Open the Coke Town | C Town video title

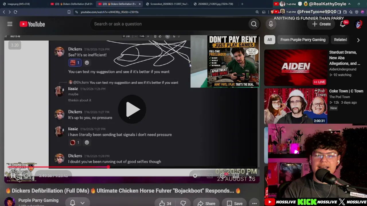point(346,91)
